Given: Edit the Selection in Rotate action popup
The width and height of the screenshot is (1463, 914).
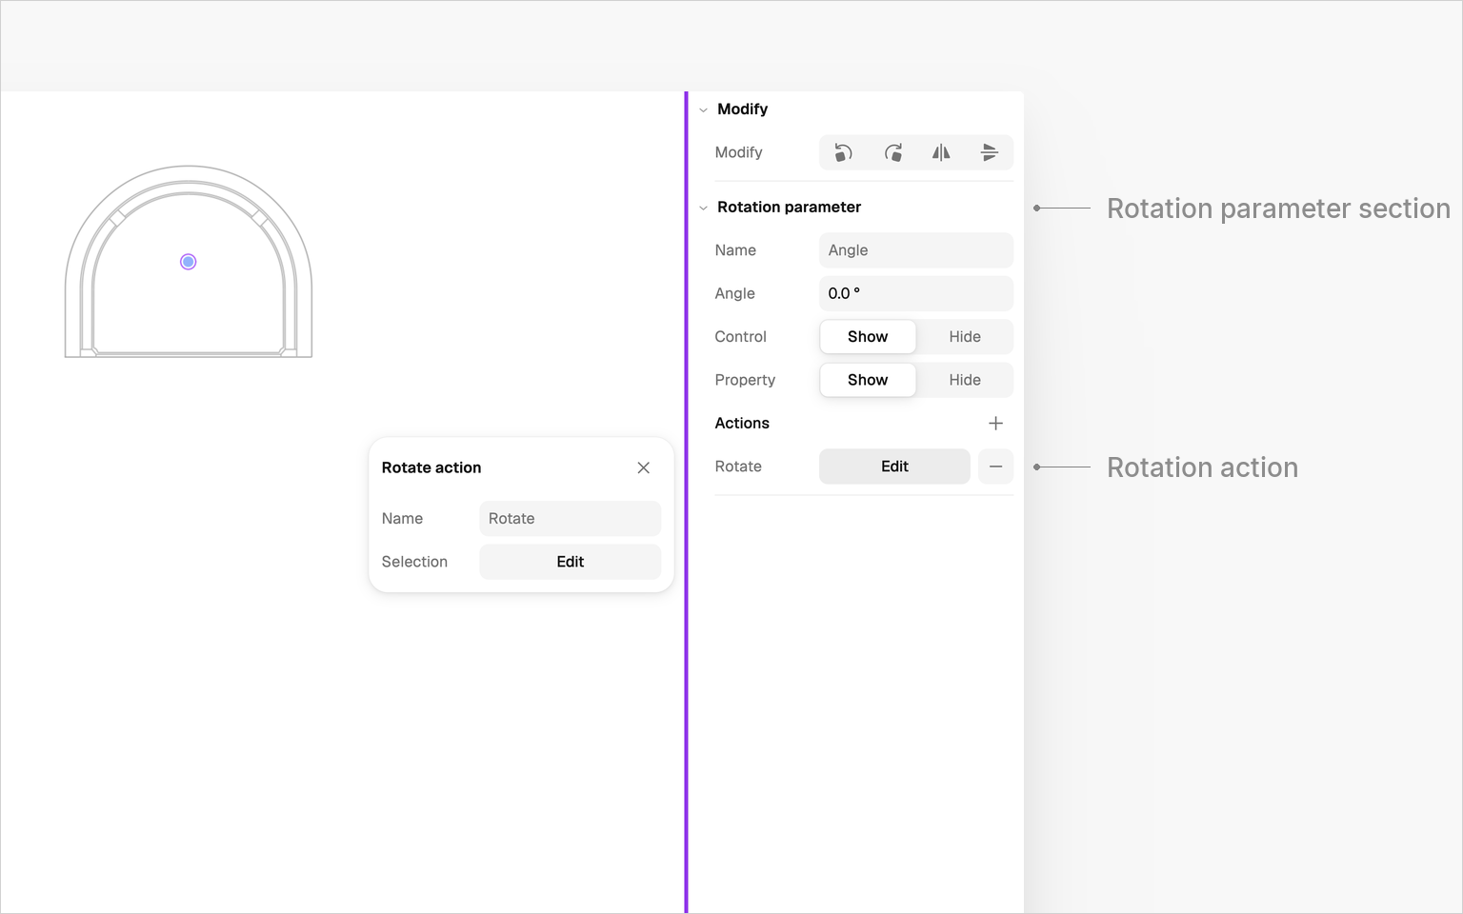Looking at the screenshot, I should click(x=571, y=562).
